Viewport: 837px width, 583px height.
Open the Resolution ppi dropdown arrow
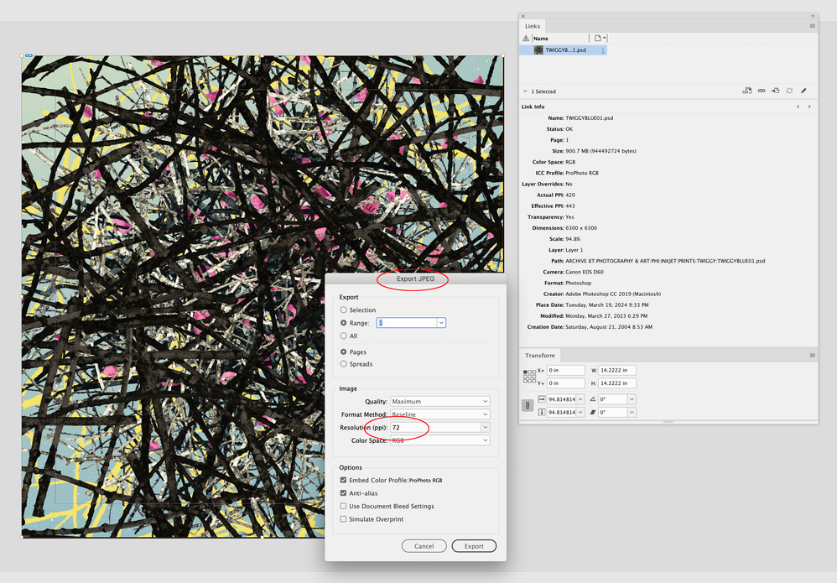pos(486,427)
